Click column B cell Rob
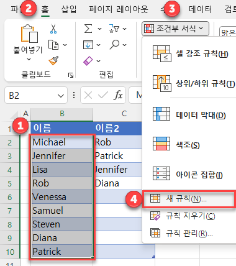This screenshot has width=236, height=266. [62, 183]
